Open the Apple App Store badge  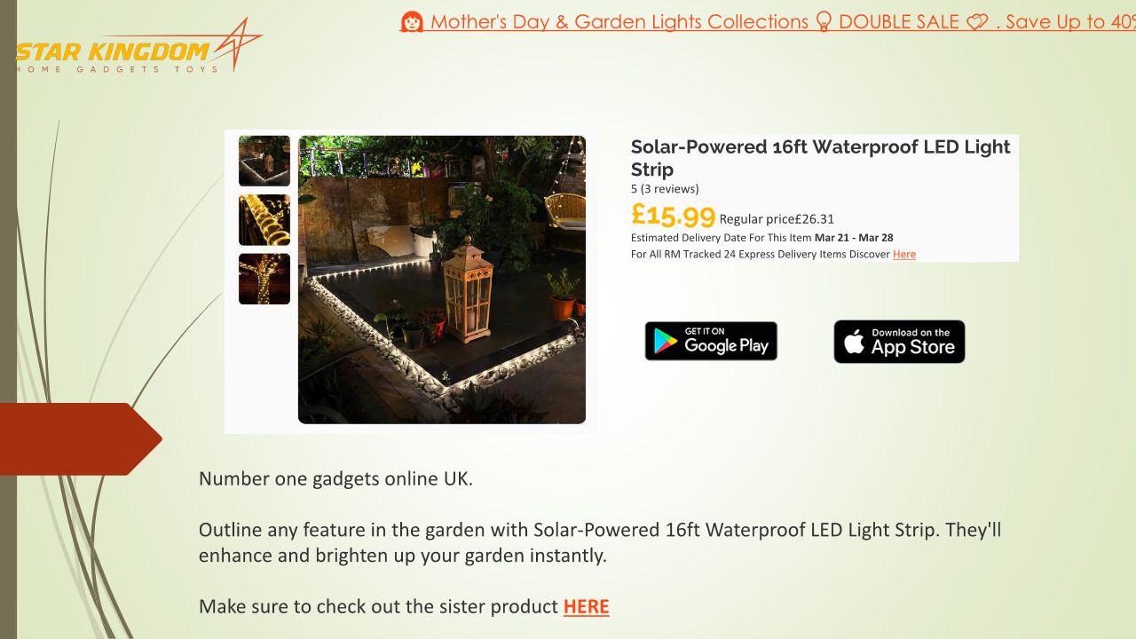(899, 342)
